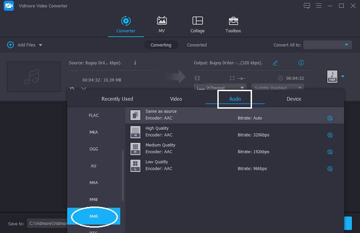This screenshot has width=360, height=233.
Task: Open settings gear for Medium Quality preset
Action: click(x=330, y=152)
